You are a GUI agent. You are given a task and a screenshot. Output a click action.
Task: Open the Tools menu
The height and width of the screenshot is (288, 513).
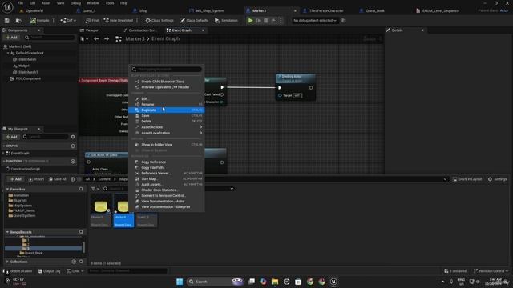coord(110,3)
